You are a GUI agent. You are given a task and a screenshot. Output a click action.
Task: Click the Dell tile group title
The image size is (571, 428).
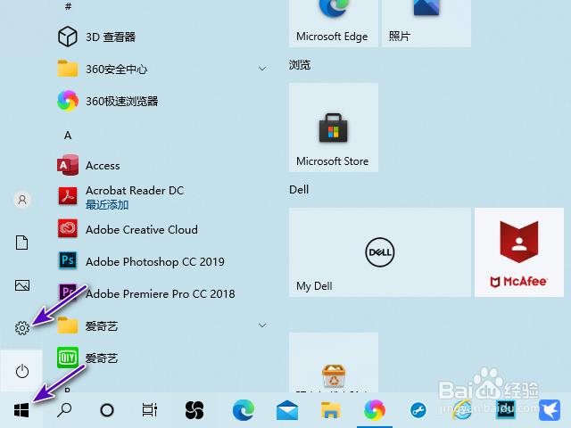(299, 190)
